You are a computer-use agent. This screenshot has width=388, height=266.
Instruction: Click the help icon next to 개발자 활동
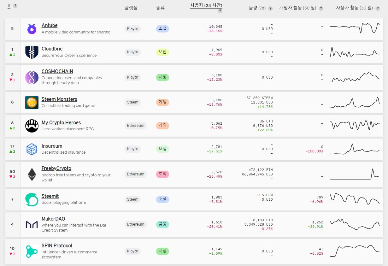pyautogui.click(x=321, y=9)
